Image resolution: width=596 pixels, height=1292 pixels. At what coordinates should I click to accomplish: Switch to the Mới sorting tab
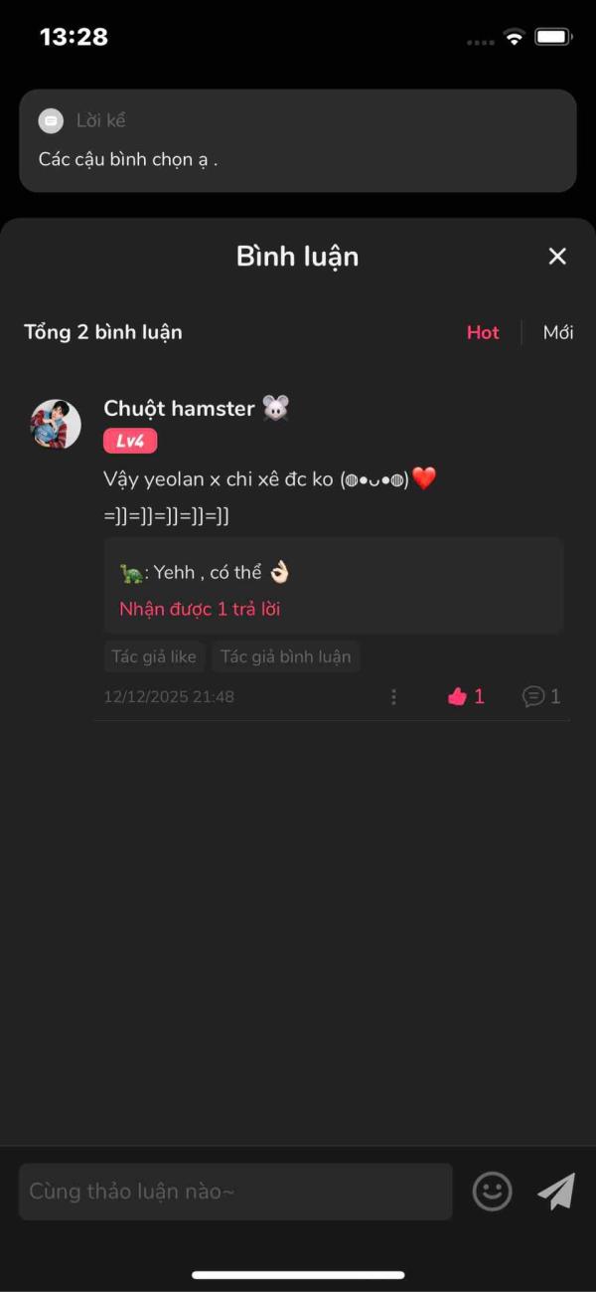[x=558, y=332]
